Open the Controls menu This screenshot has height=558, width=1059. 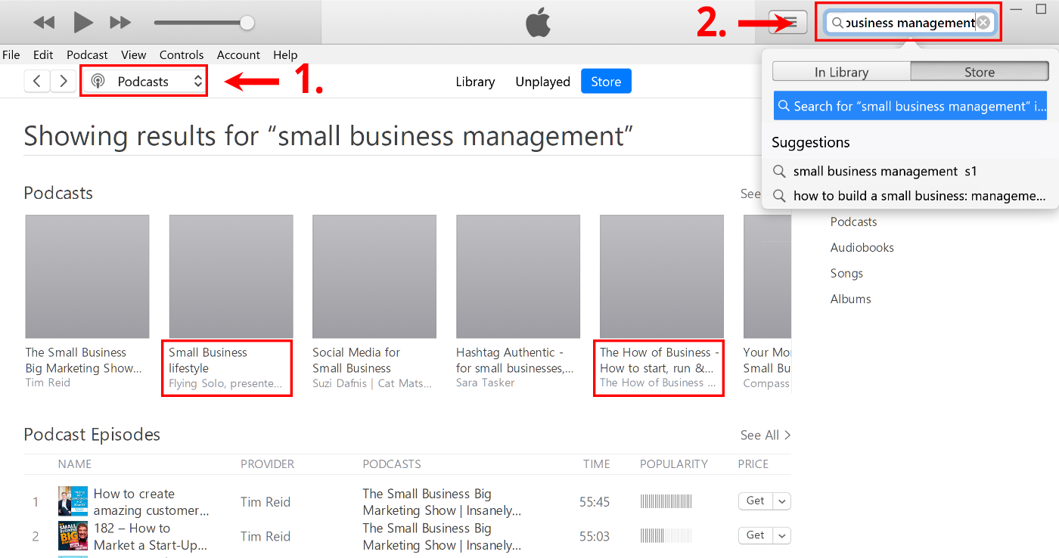pyautogui.click(x=182, y=54)
